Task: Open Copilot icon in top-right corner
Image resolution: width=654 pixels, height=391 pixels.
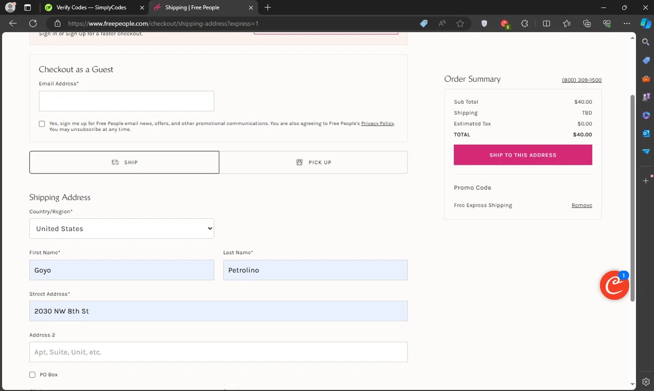Action: pos(646,24)
